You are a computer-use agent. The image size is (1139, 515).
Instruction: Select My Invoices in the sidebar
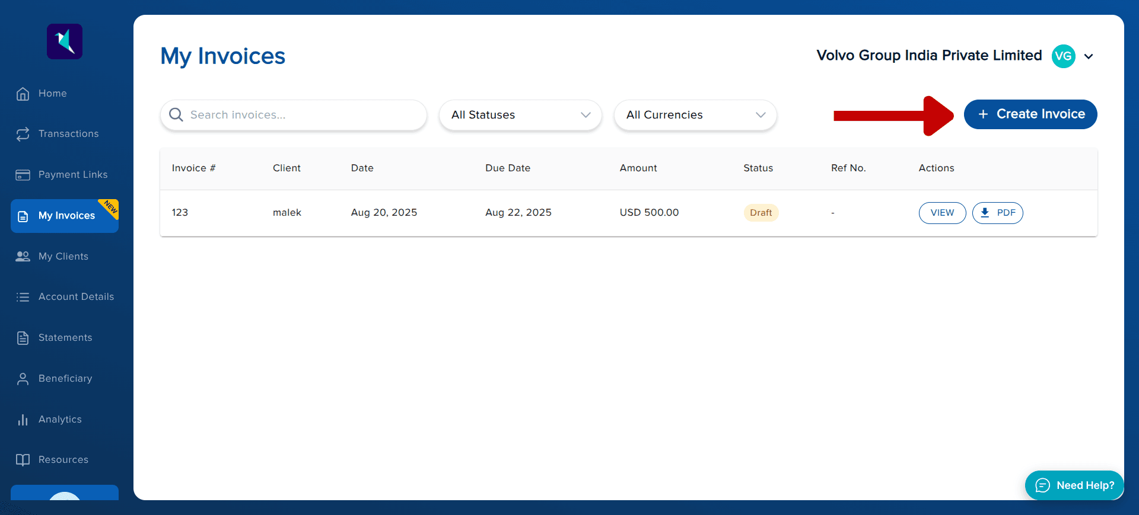pos(65,216)
